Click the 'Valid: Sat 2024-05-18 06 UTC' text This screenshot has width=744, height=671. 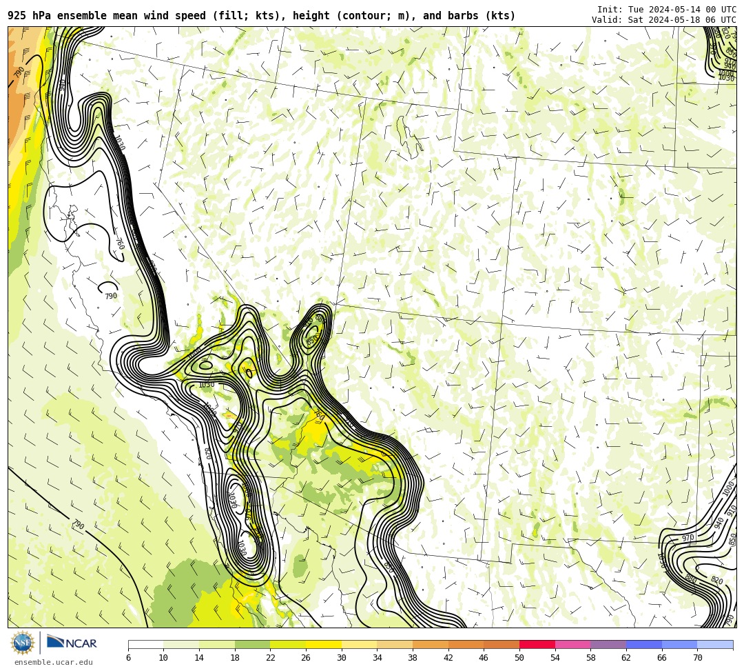pyautogui.click(x=664, y=20)
